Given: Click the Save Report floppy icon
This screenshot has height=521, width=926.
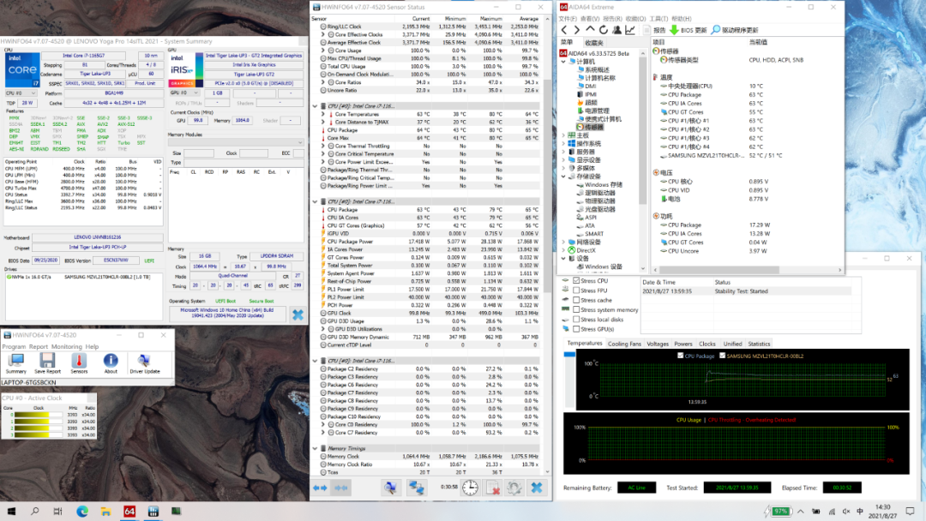Looking at the screenshot, I should tap(47, 361).
